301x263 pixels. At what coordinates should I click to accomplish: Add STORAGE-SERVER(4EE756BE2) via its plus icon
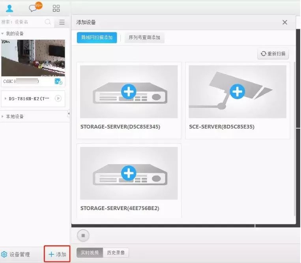(129, 173)
